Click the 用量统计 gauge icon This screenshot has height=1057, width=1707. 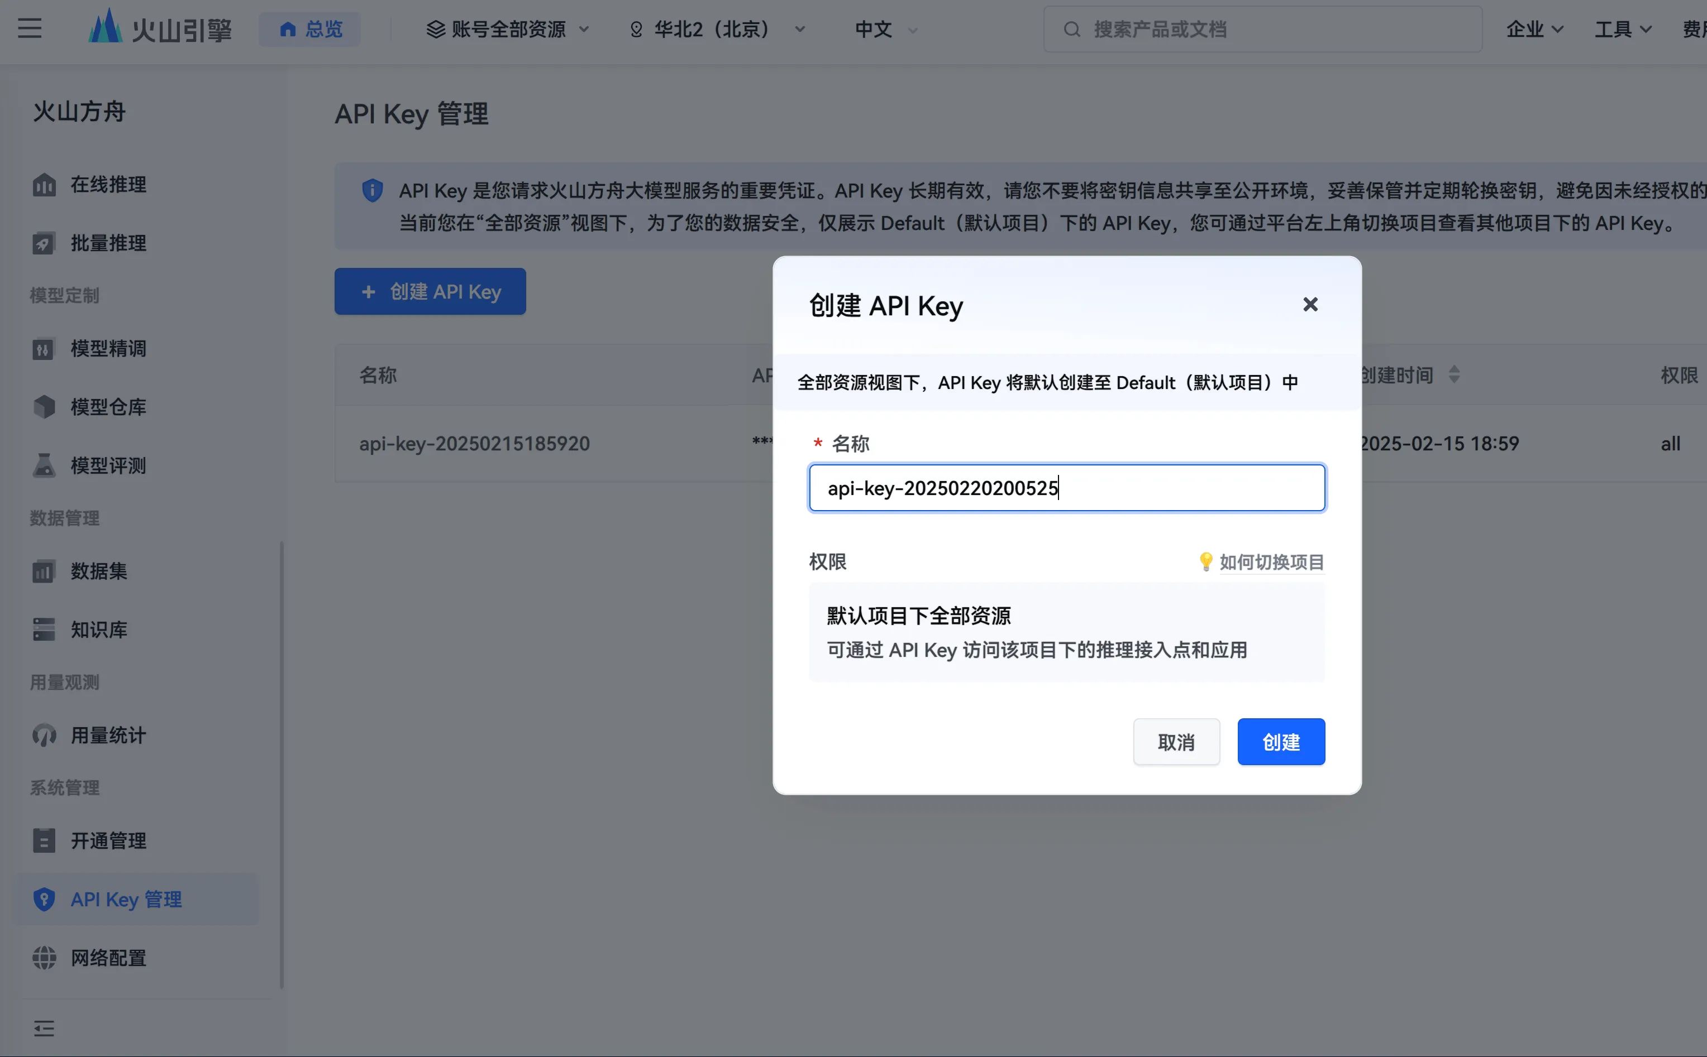44,735
